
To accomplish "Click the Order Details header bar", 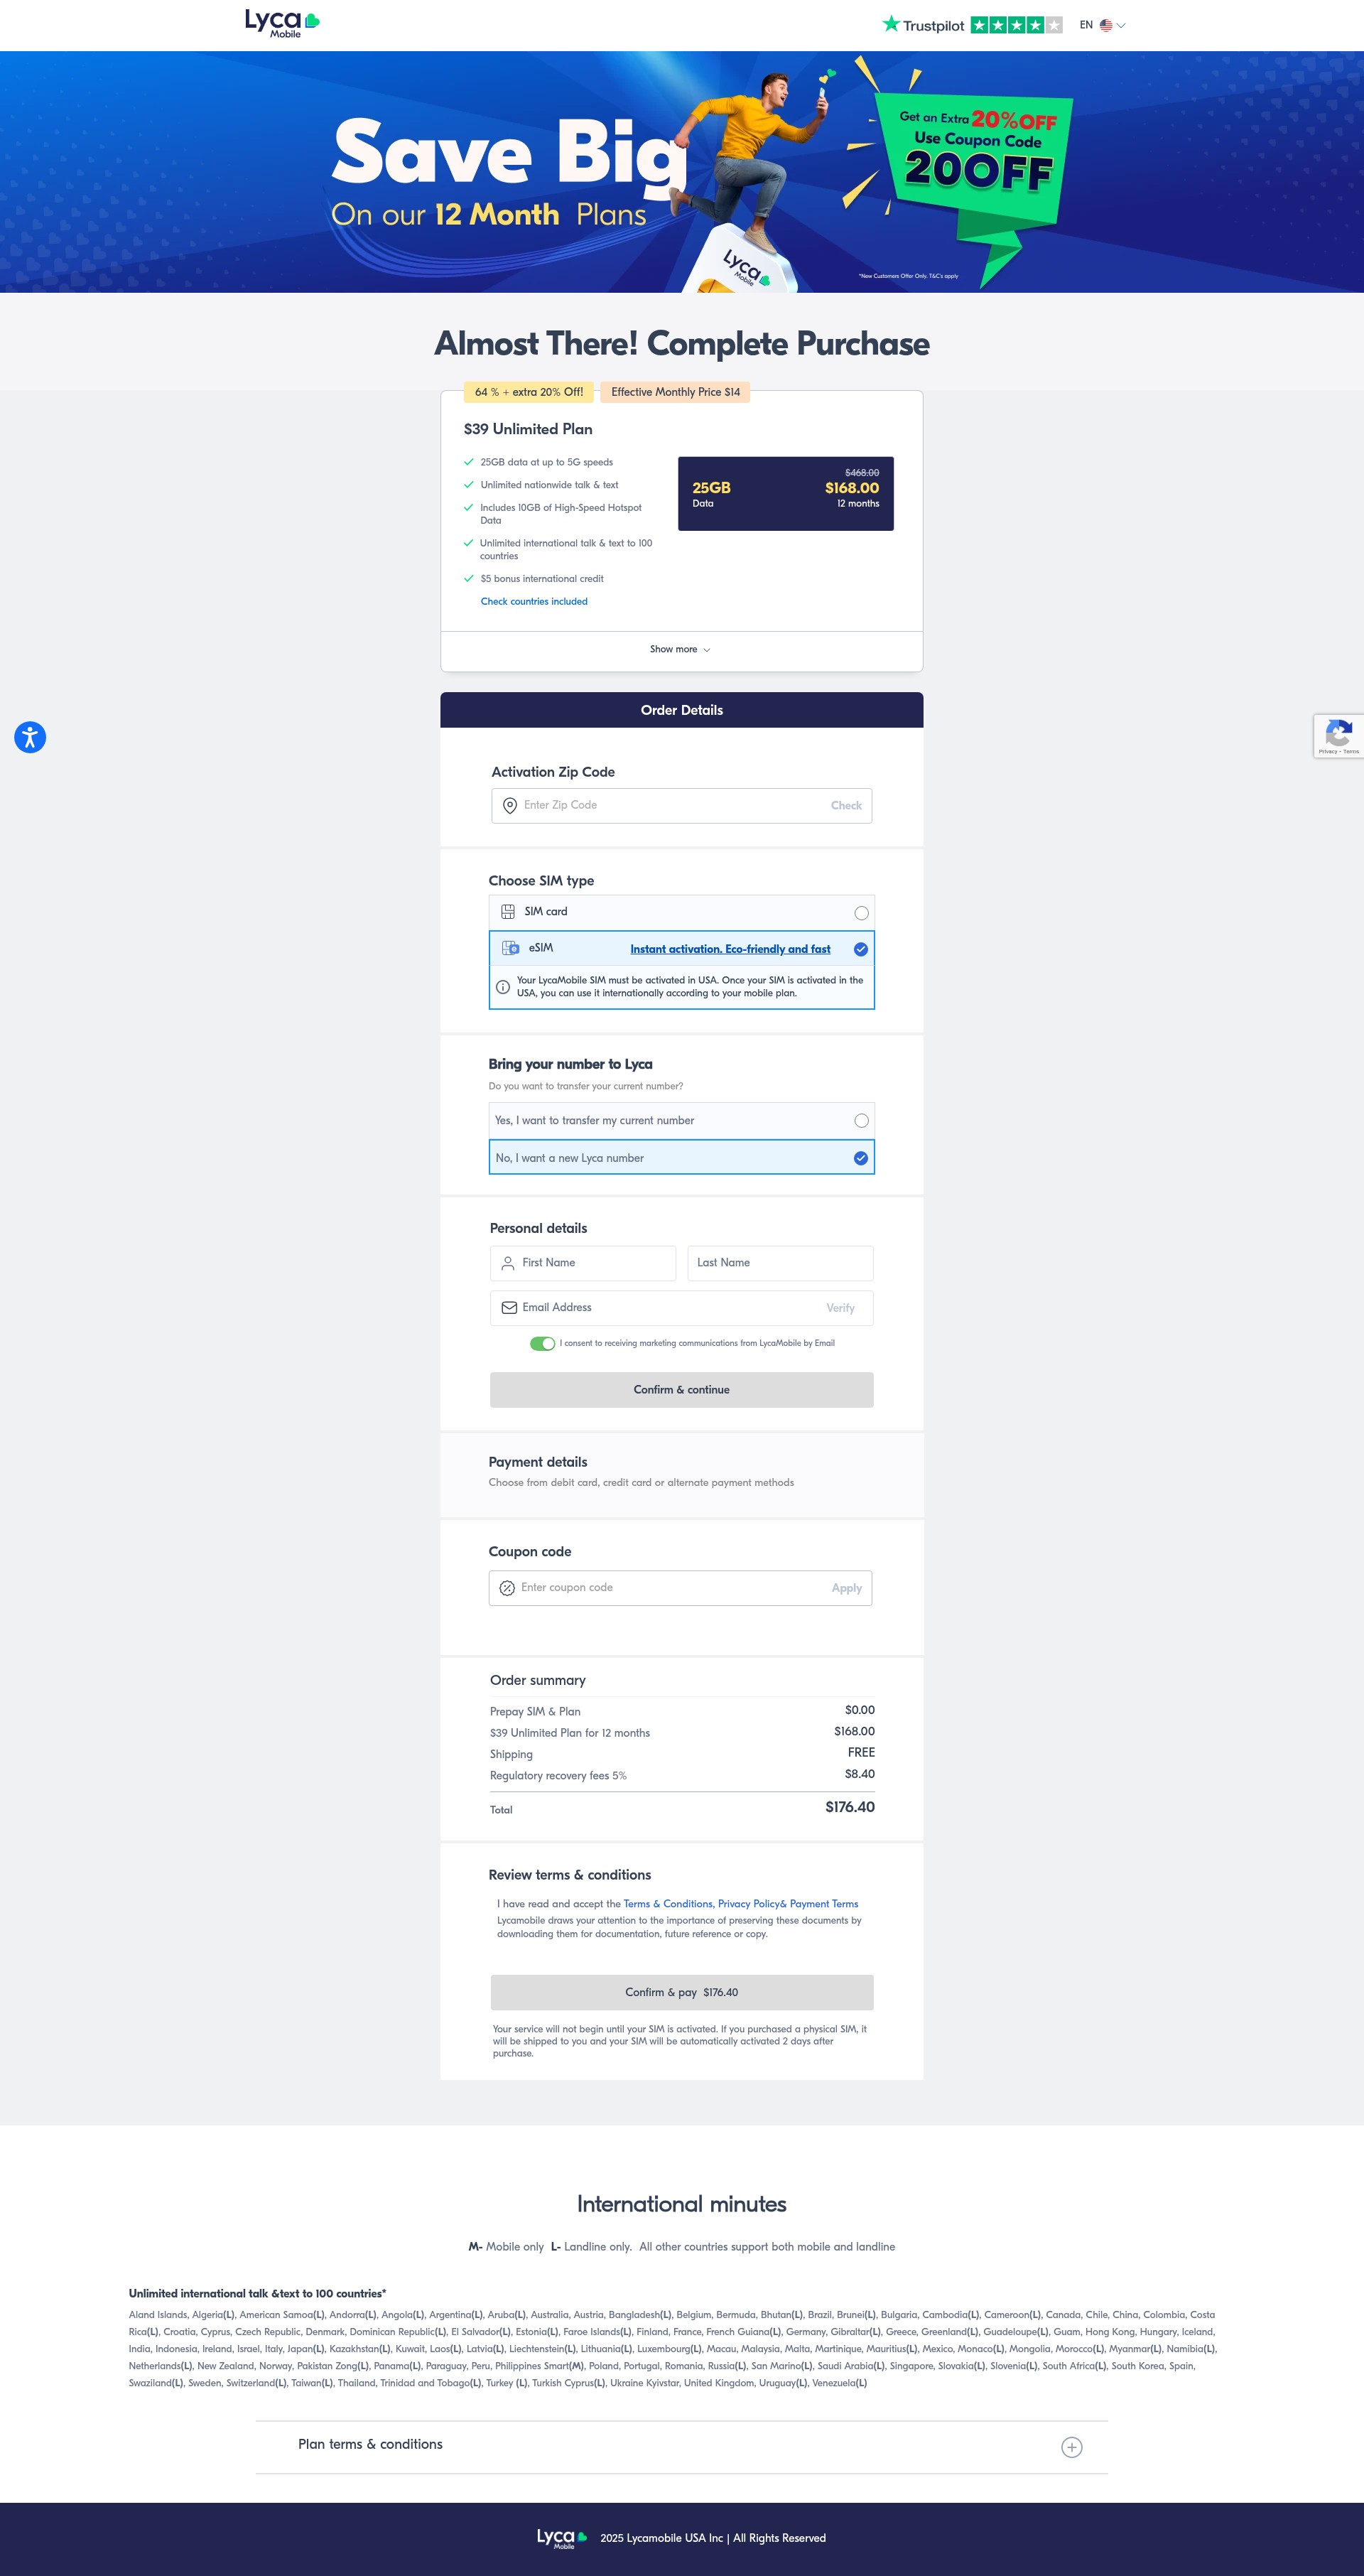I will point(682,710).
